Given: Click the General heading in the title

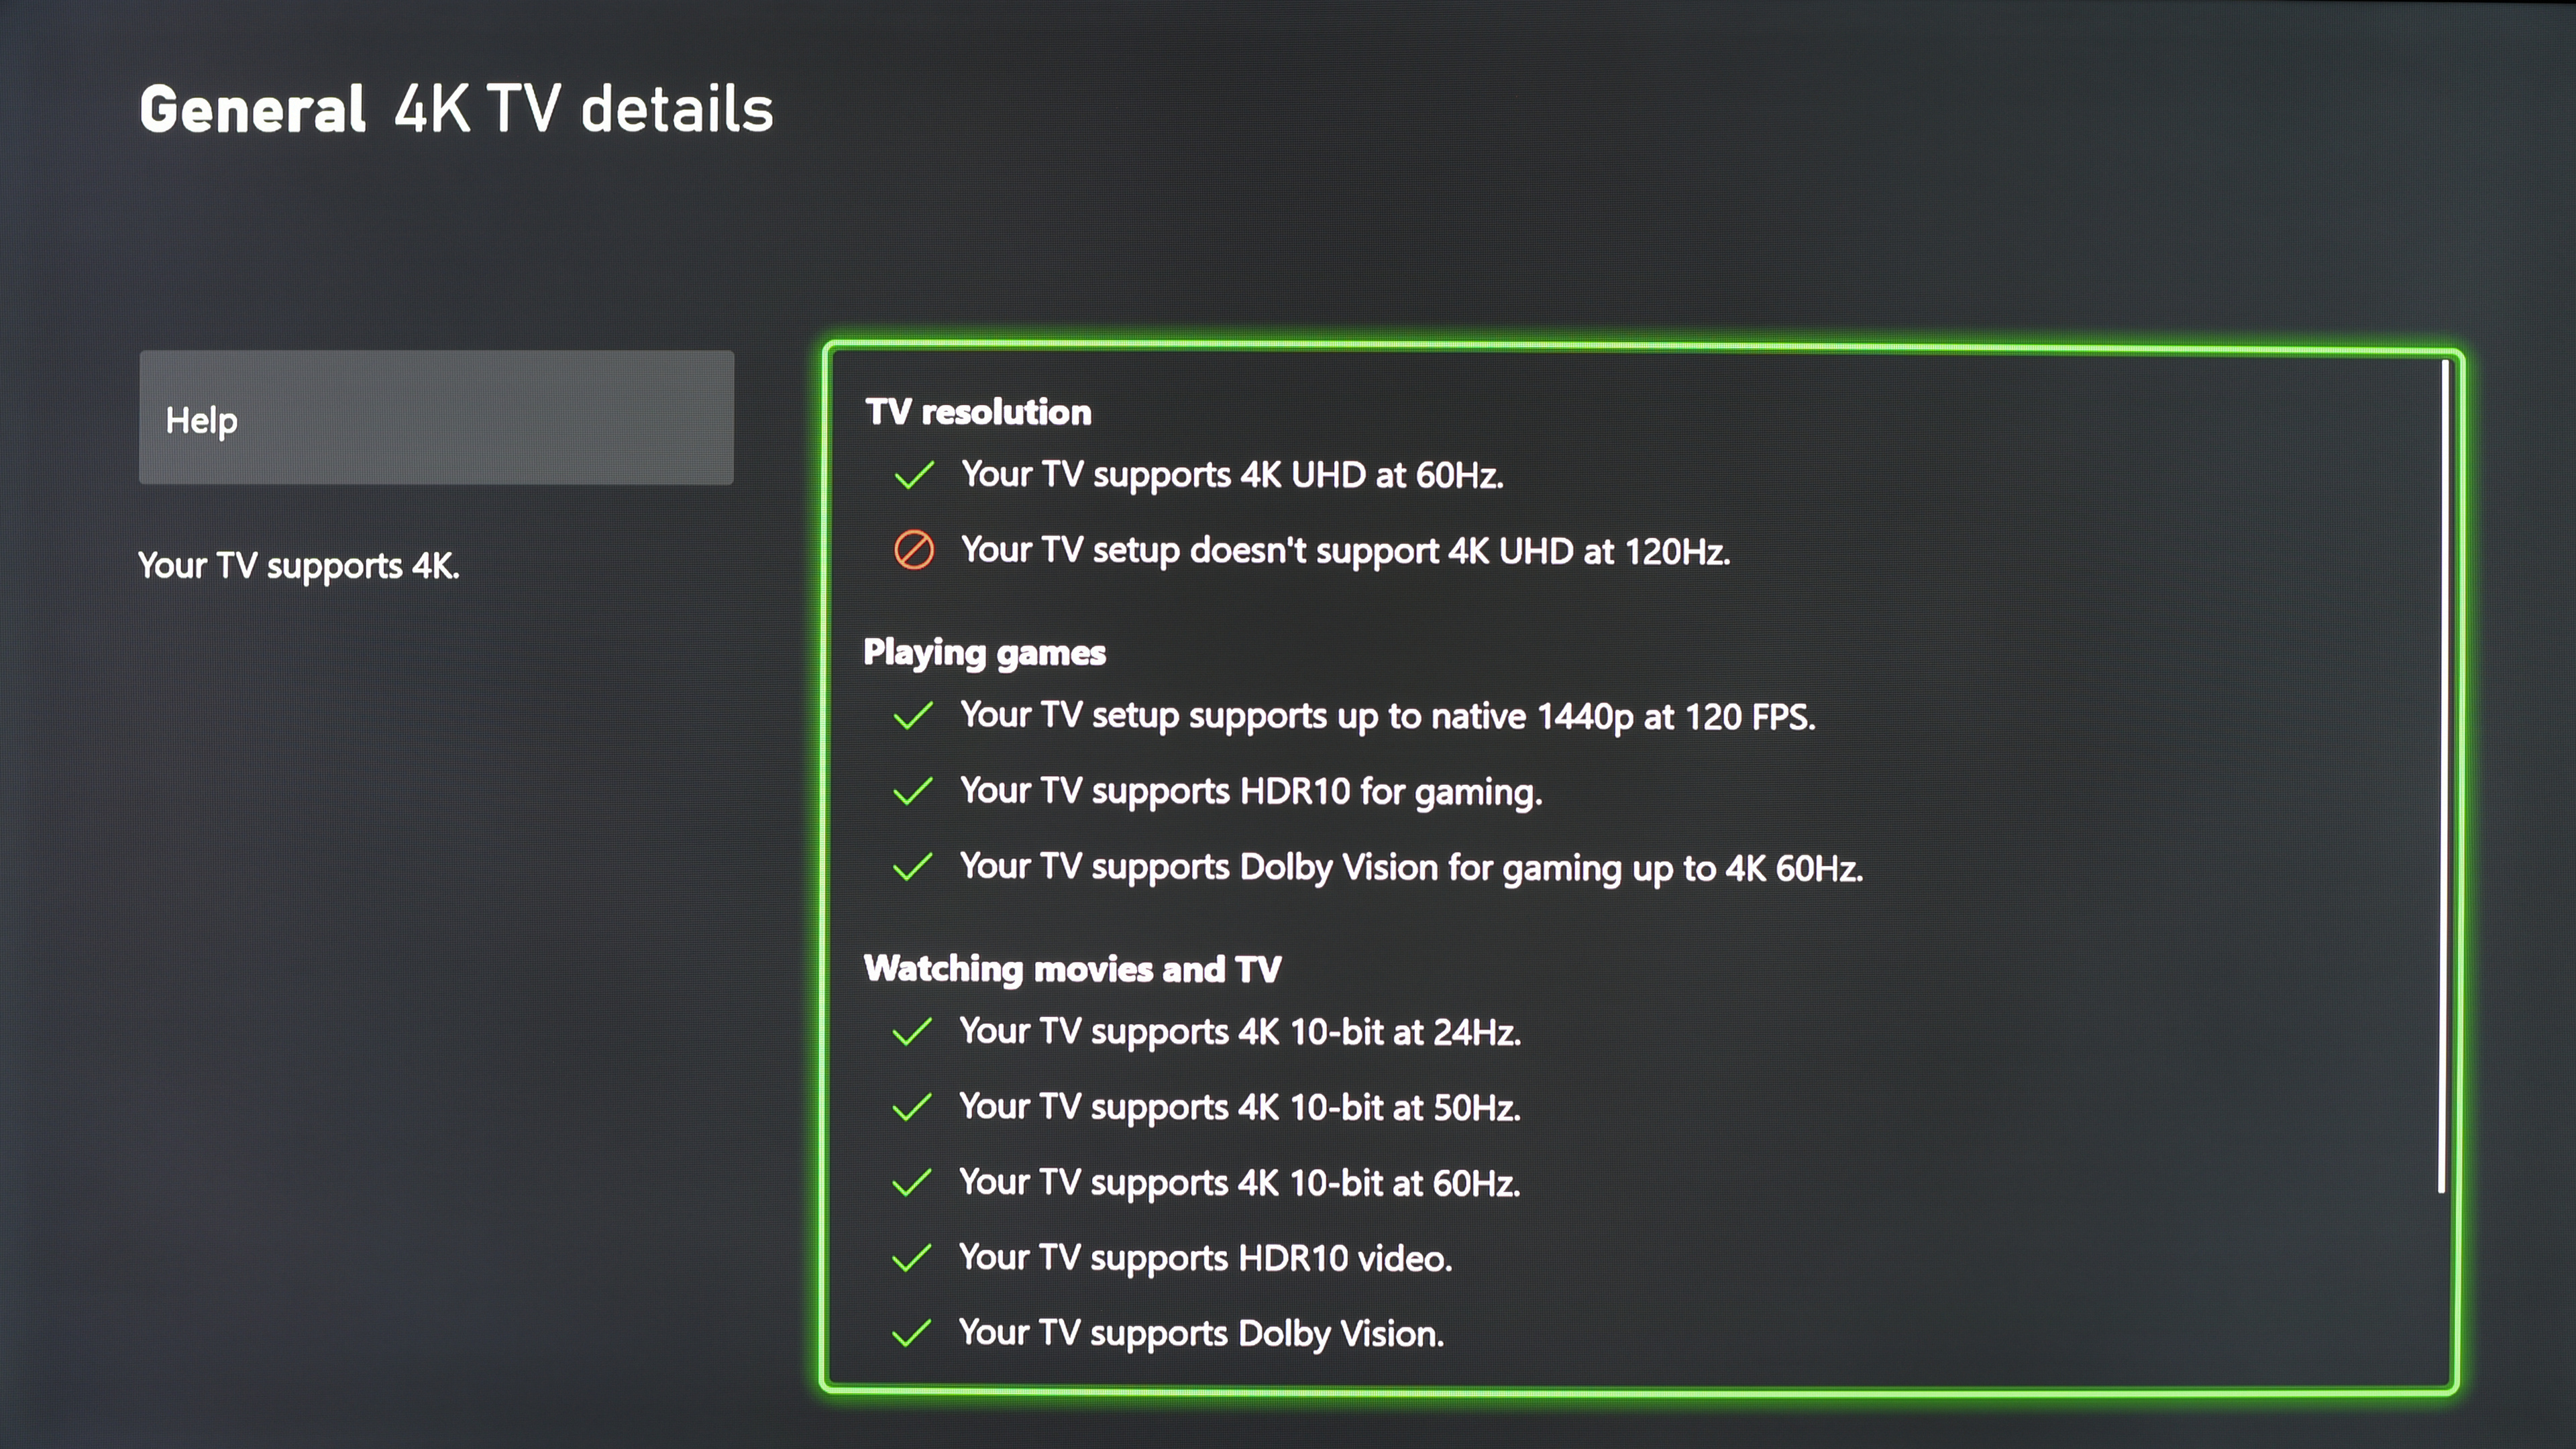Looking at the screenshot, I should [252, 109].
